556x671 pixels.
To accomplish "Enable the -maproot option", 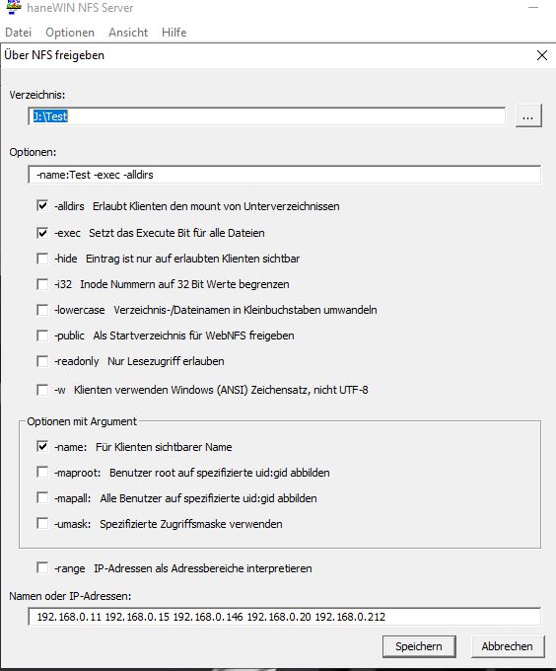I will click(42, 472).
